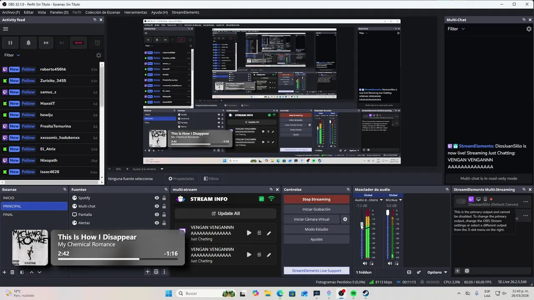This screenshot has height=300, width=534.
Task: Expand the Activity feed Filter dropdown
Action: pos(12,55)
